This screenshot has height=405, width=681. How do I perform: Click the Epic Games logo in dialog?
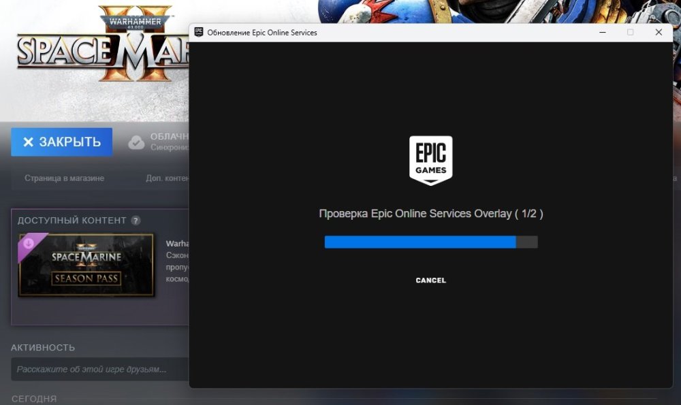point(430,160)
